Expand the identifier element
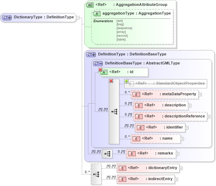The width and height of the screenshot is (216, 186). [187, 128]
